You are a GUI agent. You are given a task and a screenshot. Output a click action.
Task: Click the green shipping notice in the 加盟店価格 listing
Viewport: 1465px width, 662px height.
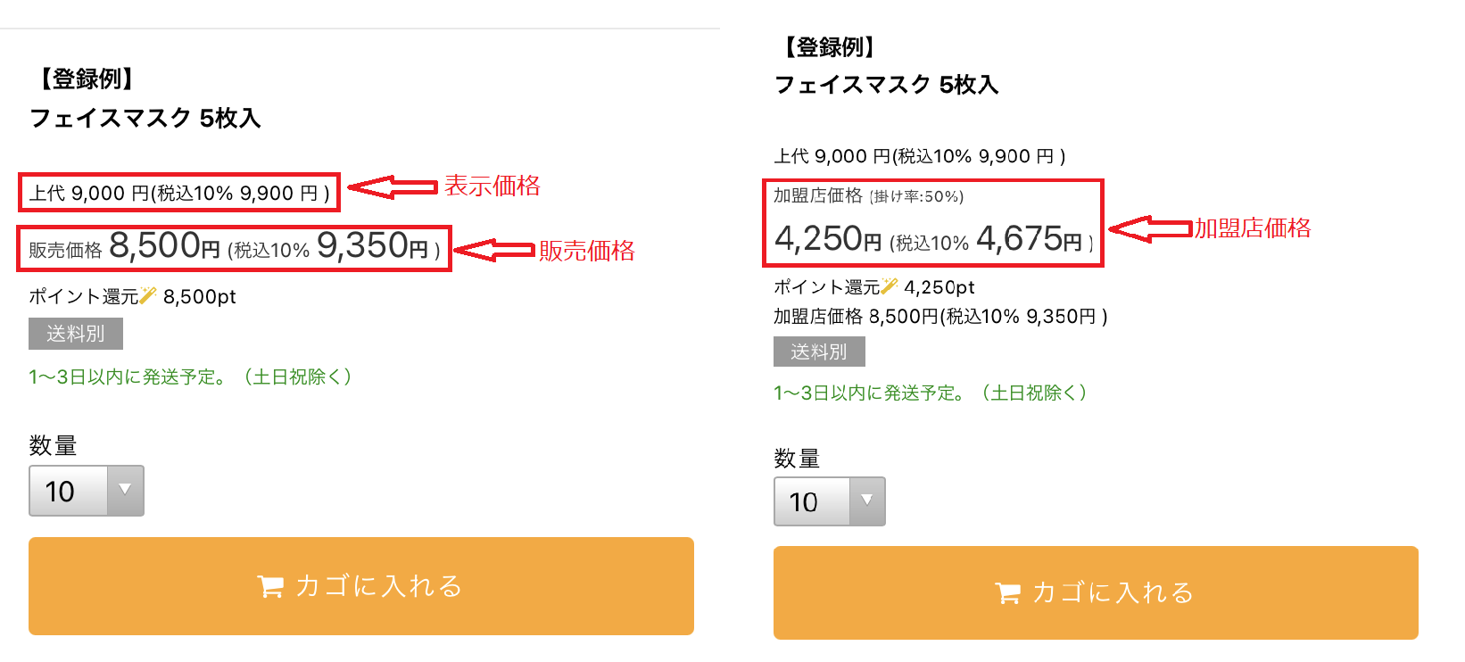(930, 393)
